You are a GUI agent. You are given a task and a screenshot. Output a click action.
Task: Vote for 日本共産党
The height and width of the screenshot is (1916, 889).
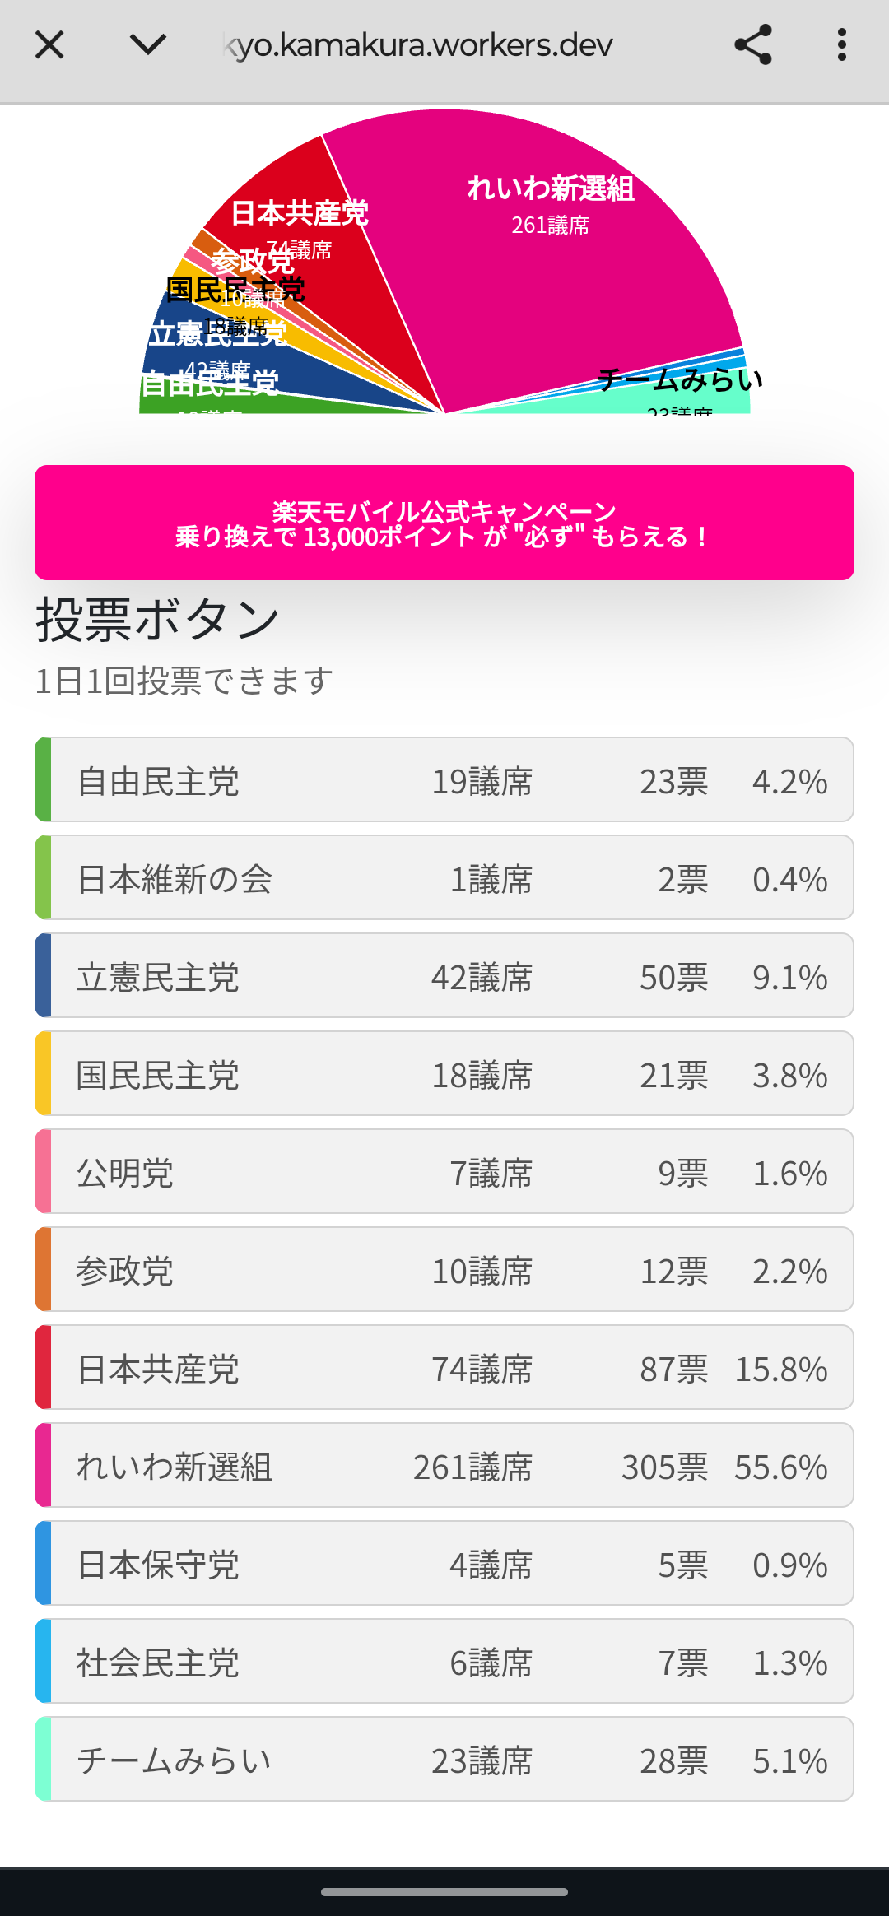pos(444,1367)
